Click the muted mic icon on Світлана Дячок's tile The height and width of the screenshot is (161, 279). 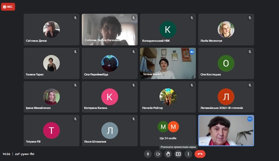point(76,18)
